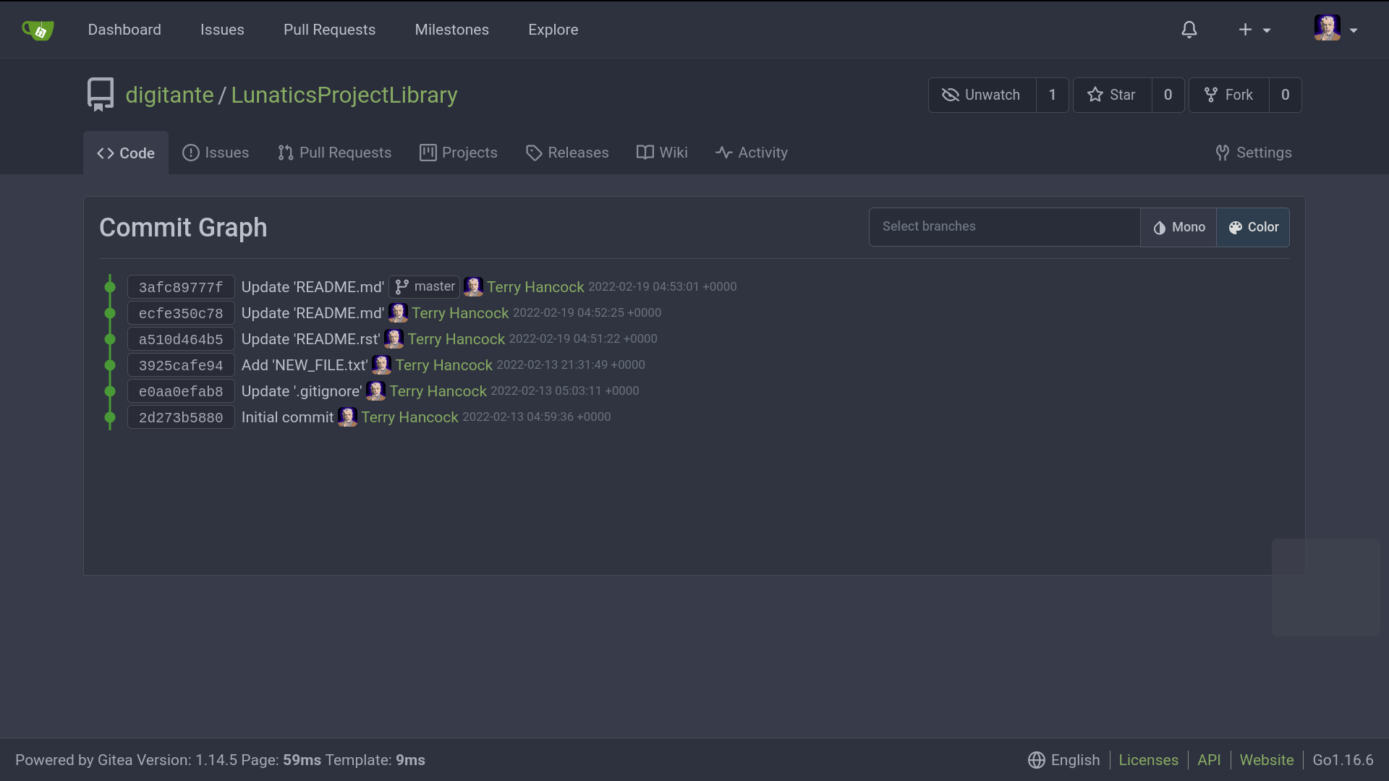
Task: Switch the graph to Mono mode
Action: 1178,227
